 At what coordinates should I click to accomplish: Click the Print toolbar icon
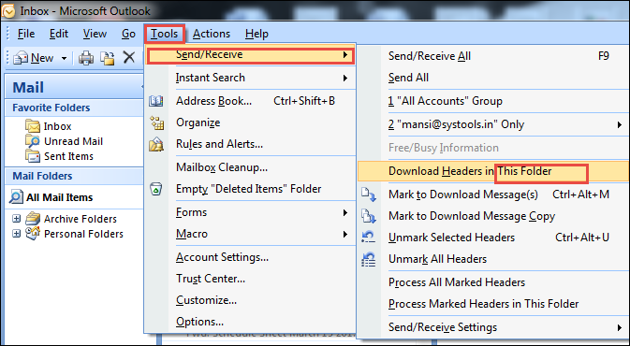click(x=85, y=58)
